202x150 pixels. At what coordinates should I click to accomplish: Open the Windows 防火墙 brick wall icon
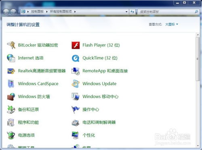[x=11, y=97]
